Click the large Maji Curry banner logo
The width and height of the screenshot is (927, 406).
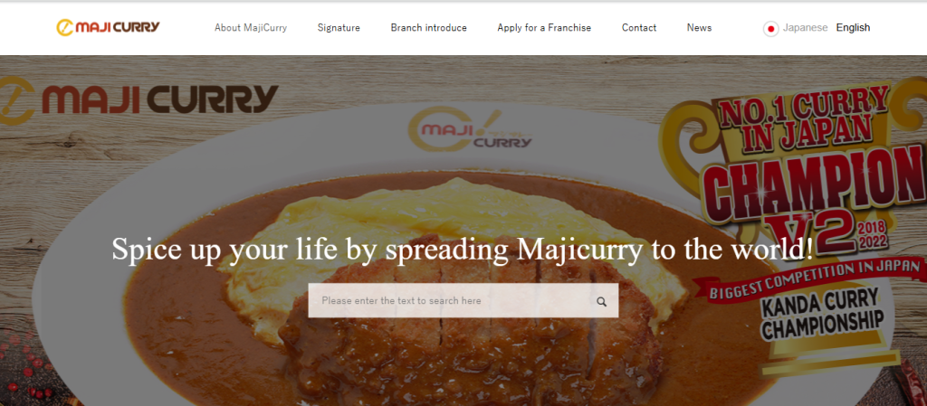click(139, 100)
